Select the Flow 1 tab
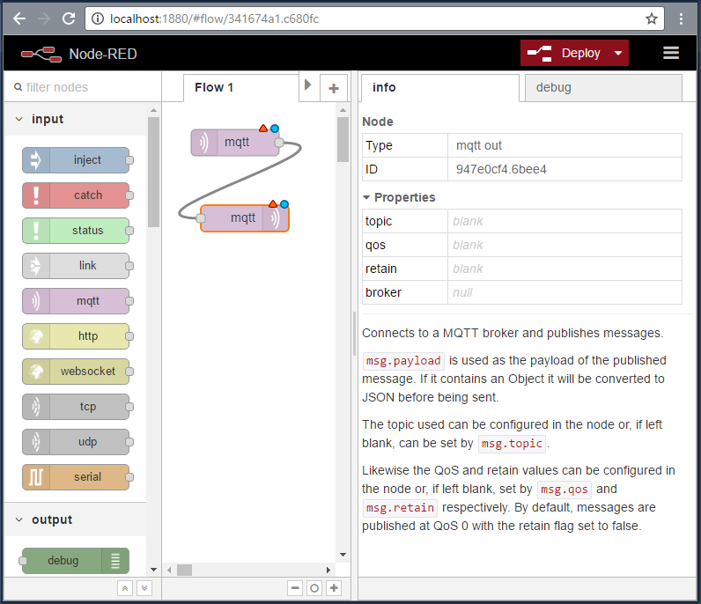Screen dimensions: 701x604 (214, 87)
